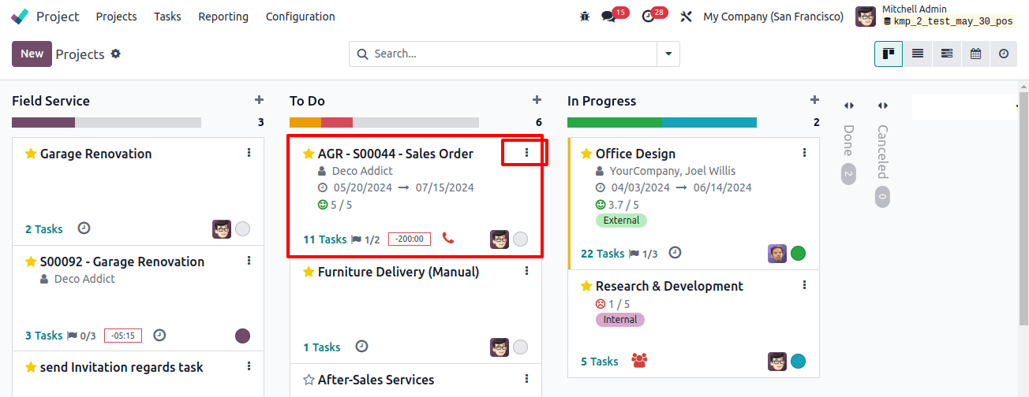This screenshot has width=1029, height=397.
Task: Open the search options dropdown arrow
Action: pos(668,54)
